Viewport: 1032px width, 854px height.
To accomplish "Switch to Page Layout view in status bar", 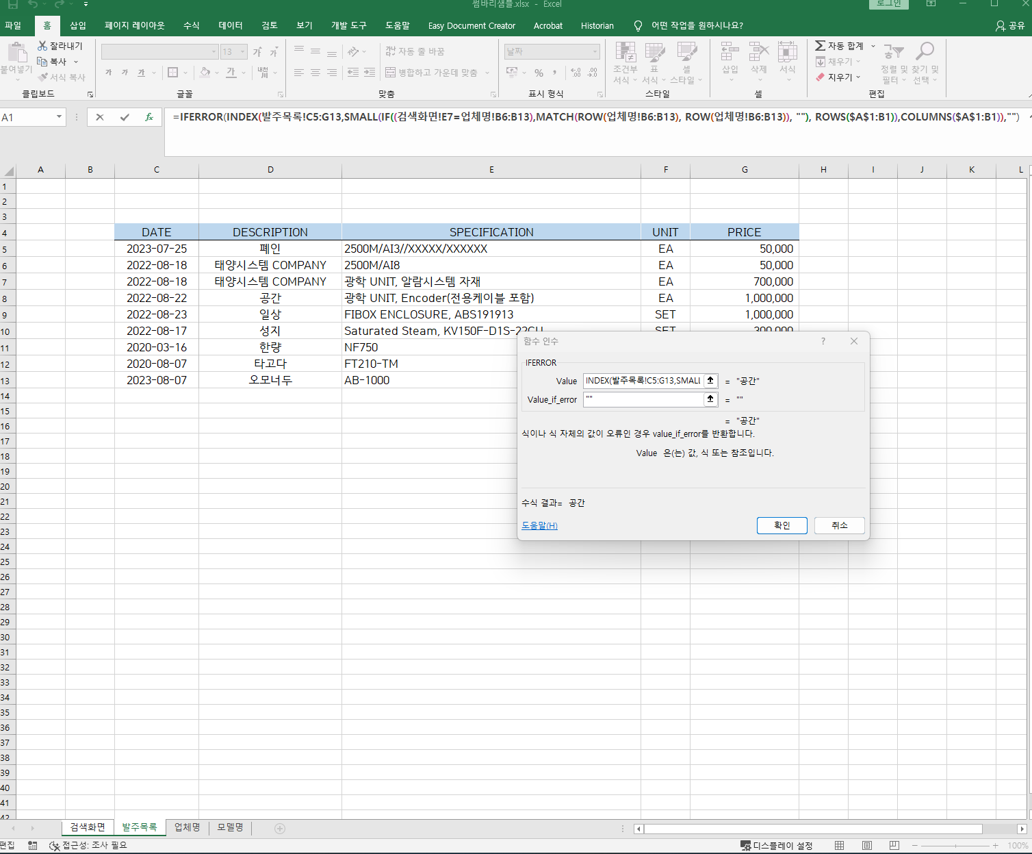I will [867, 846].
